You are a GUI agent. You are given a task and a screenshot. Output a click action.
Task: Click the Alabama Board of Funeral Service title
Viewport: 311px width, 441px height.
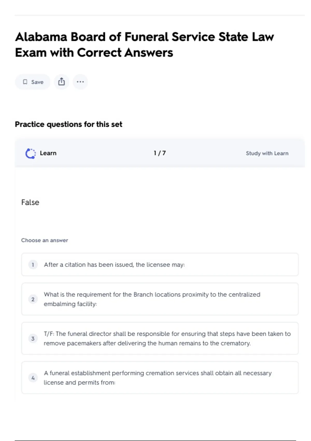point(144,45)
